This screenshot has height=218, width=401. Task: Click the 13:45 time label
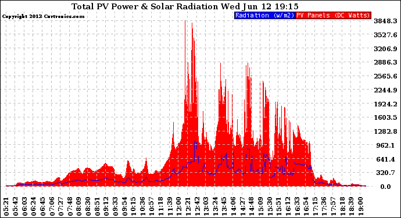[x=224, y=206]
